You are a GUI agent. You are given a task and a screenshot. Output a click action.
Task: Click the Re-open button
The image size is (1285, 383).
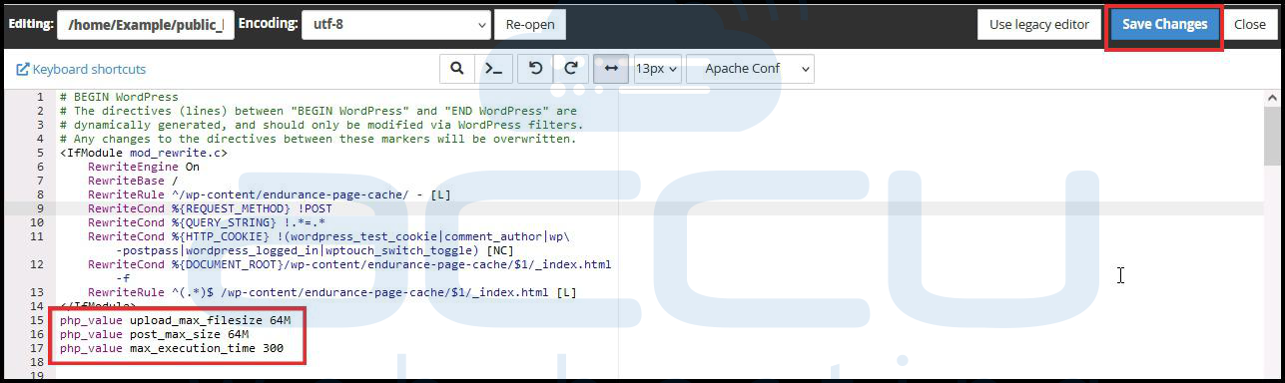point(530,24)
